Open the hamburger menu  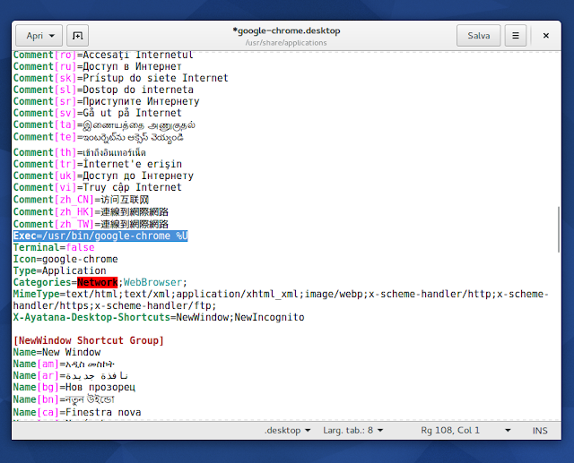[516, 36]
